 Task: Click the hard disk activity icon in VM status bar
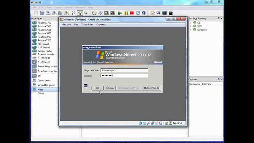click(140, 123)
